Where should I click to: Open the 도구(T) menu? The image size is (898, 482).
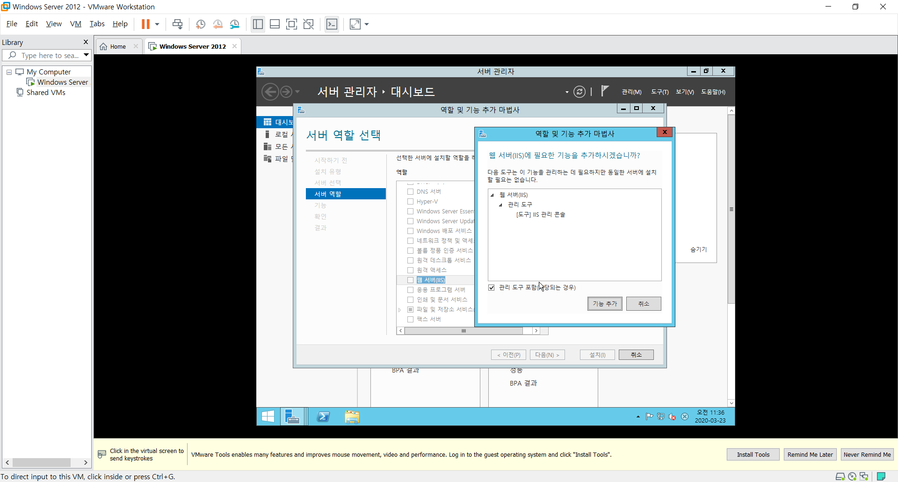click(x=659, y=92)
